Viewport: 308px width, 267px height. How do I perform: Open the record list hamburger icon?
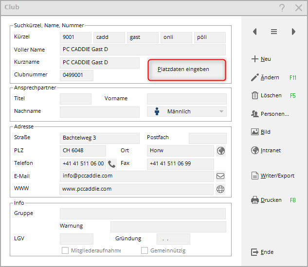[274, 32]
